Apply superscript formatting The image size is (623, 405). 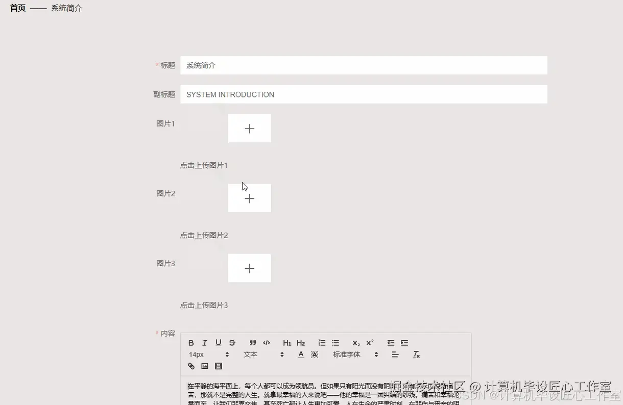click(369, 342)
